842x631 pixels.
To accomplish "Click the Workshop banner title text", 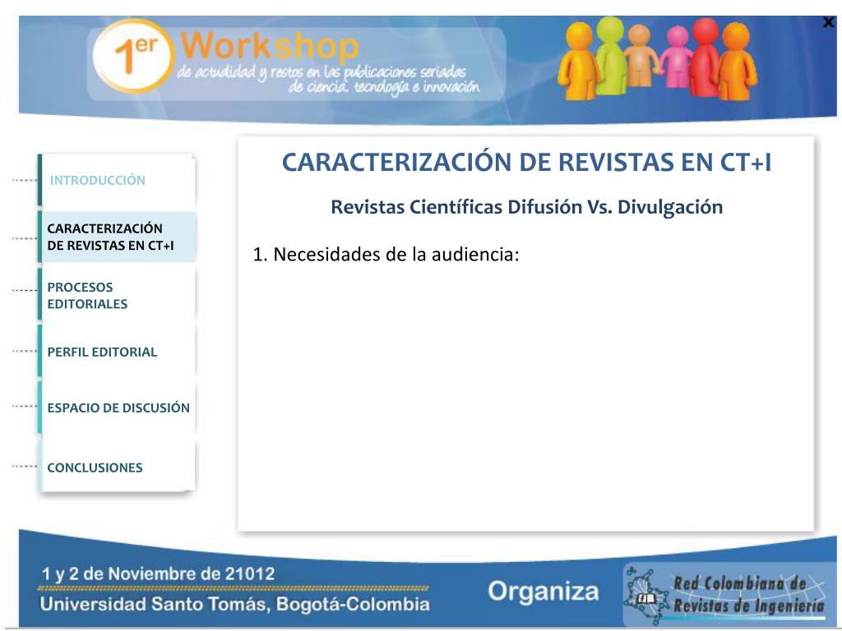I will coord(270,46).
